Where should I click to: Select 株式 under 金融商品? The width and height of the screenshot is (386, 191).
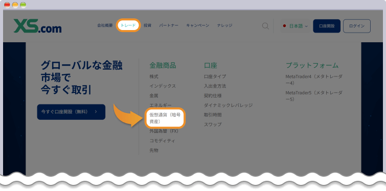point(154,76)
